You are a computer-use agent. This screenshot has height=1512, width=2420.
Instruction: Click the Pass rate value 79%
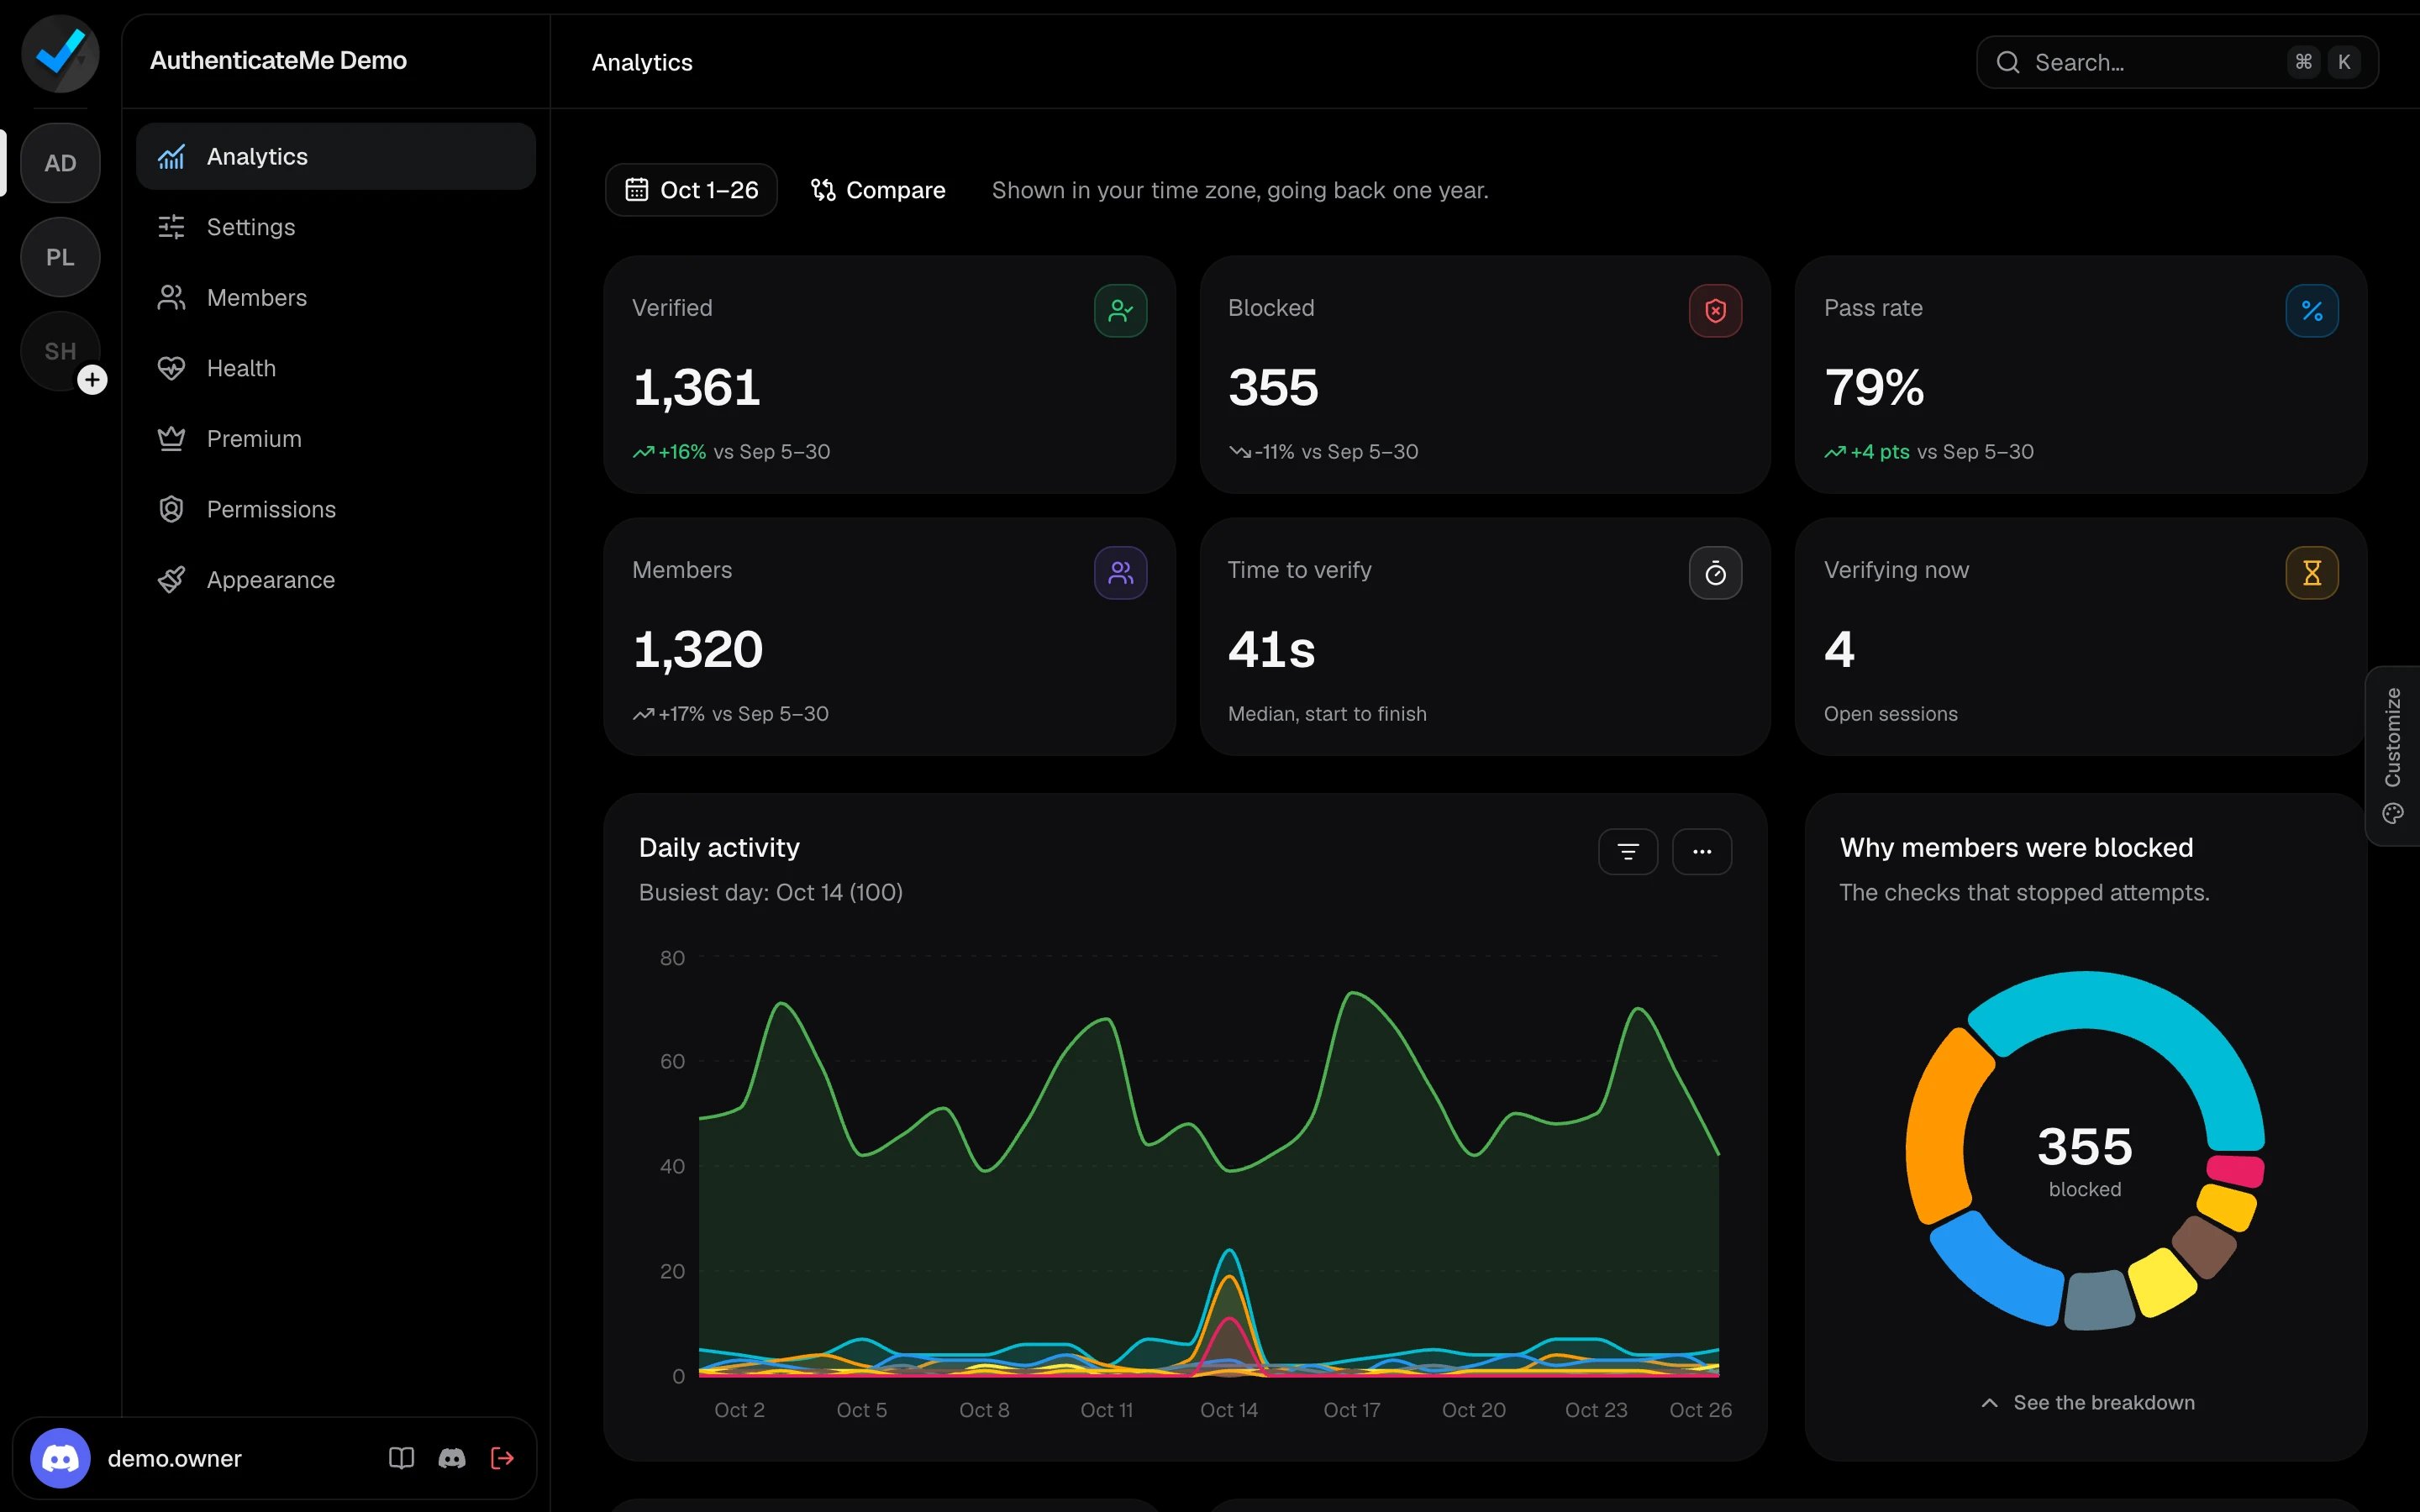tap(1874, 388)
